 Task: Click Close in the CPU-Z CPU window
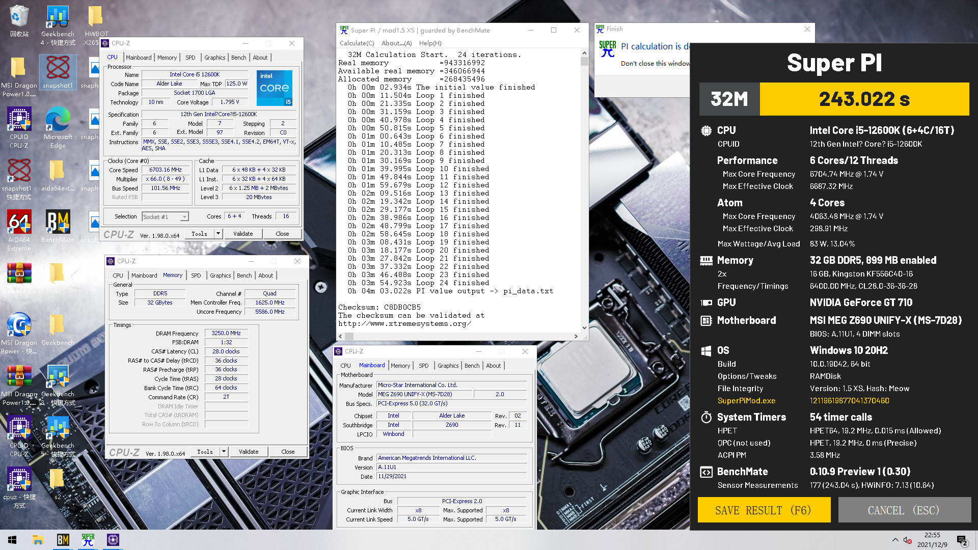tap(282, 234)
